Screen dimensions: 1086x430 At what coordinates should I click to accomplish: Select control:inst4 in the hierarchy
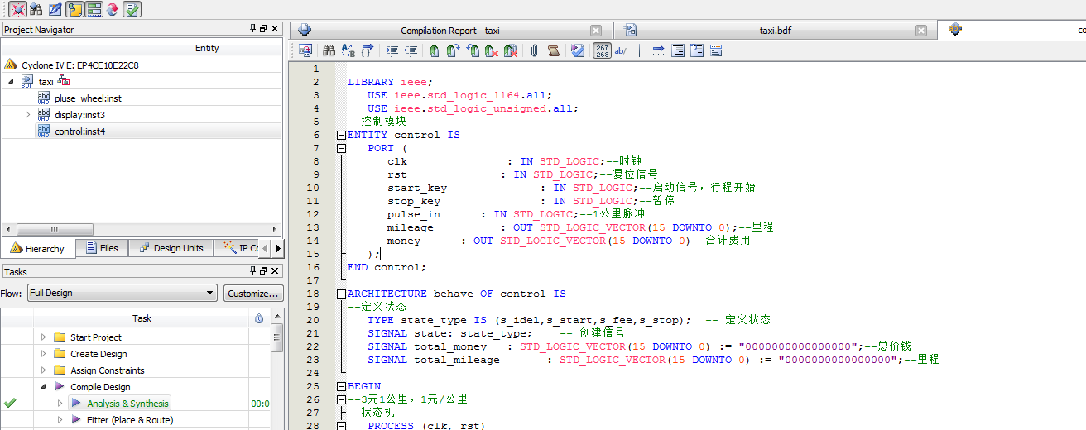pyautogui.click(x=79, y=131)
